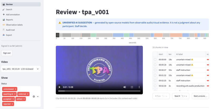Remove the unreviewed status filter
The image size is (212, 109).
[16, 89]
